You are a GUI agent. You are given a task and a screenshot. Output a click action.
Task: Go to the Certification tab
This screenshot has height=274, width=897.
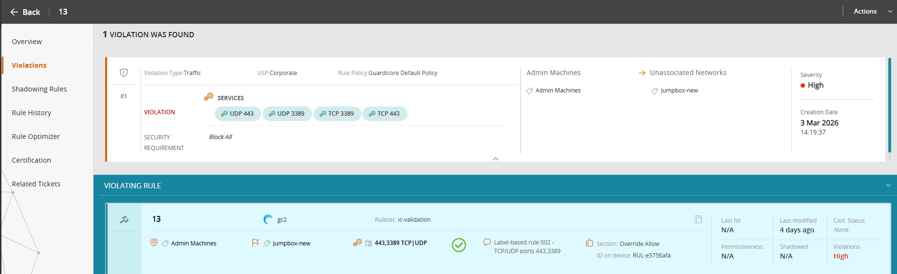click(x=31, y=160)
